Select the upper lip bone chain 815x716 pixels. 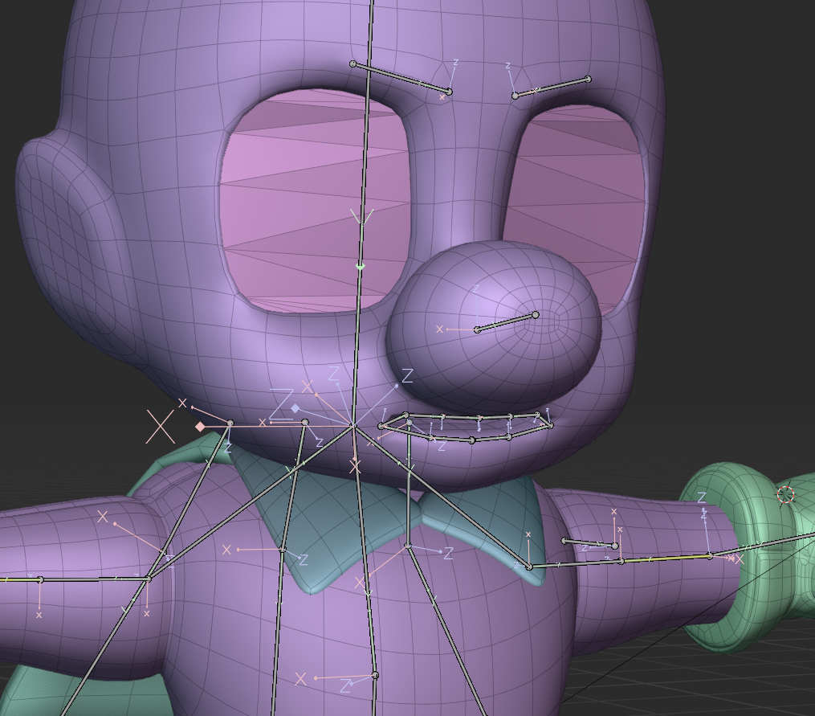point(466,418)
